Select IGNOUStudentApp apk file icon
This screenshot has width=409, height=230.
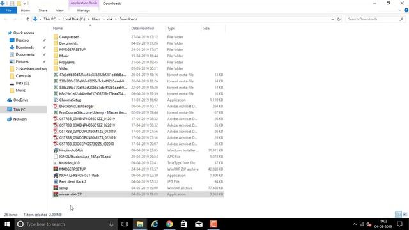tap(56, 157)
